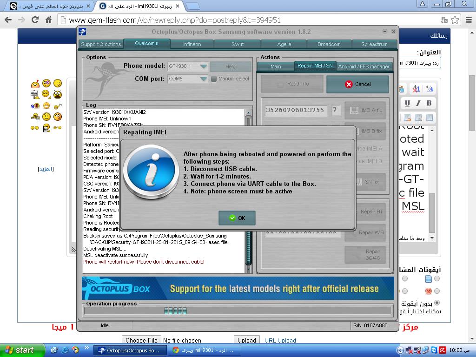Click the plain table icon in the editor toolbar
Viewport: 476px width, 357px height.
coord(429,118)
